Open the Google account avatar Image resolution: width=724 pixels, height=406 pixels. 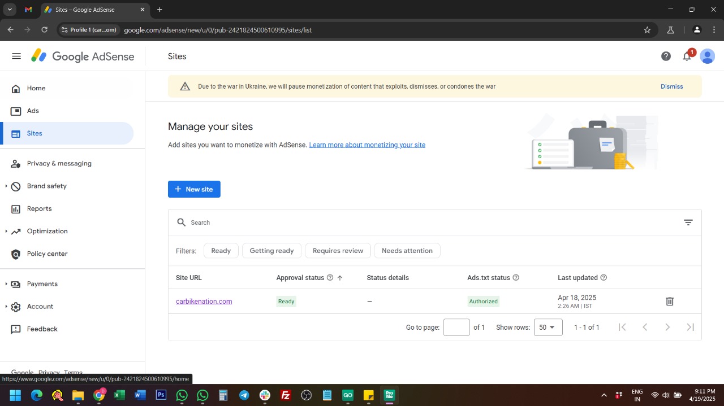click(x=707, y=56)
